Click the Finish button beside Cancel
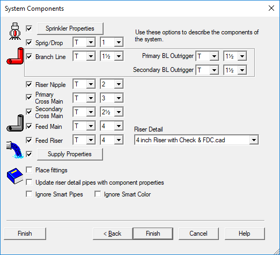280x255 pixels. (153, 234)
